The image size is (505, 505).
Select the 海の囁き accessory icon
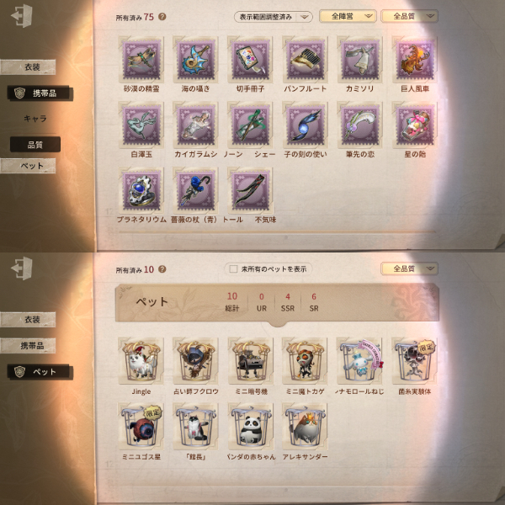point(196,60)
